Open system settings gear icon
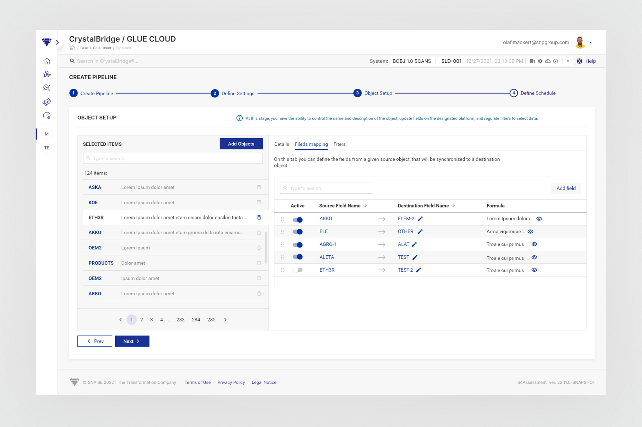 (540, 61)
